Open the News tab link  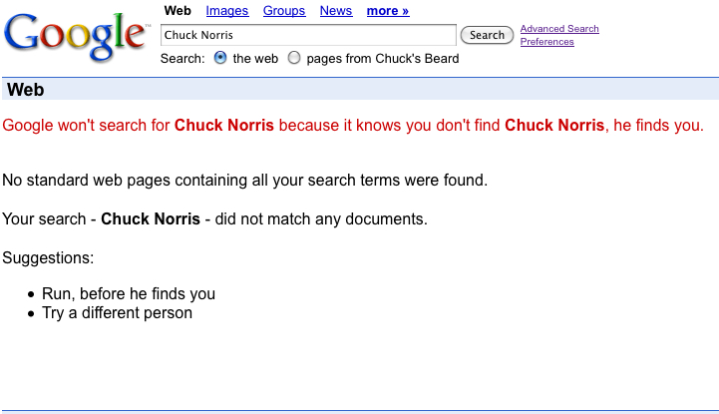[336, 11]
